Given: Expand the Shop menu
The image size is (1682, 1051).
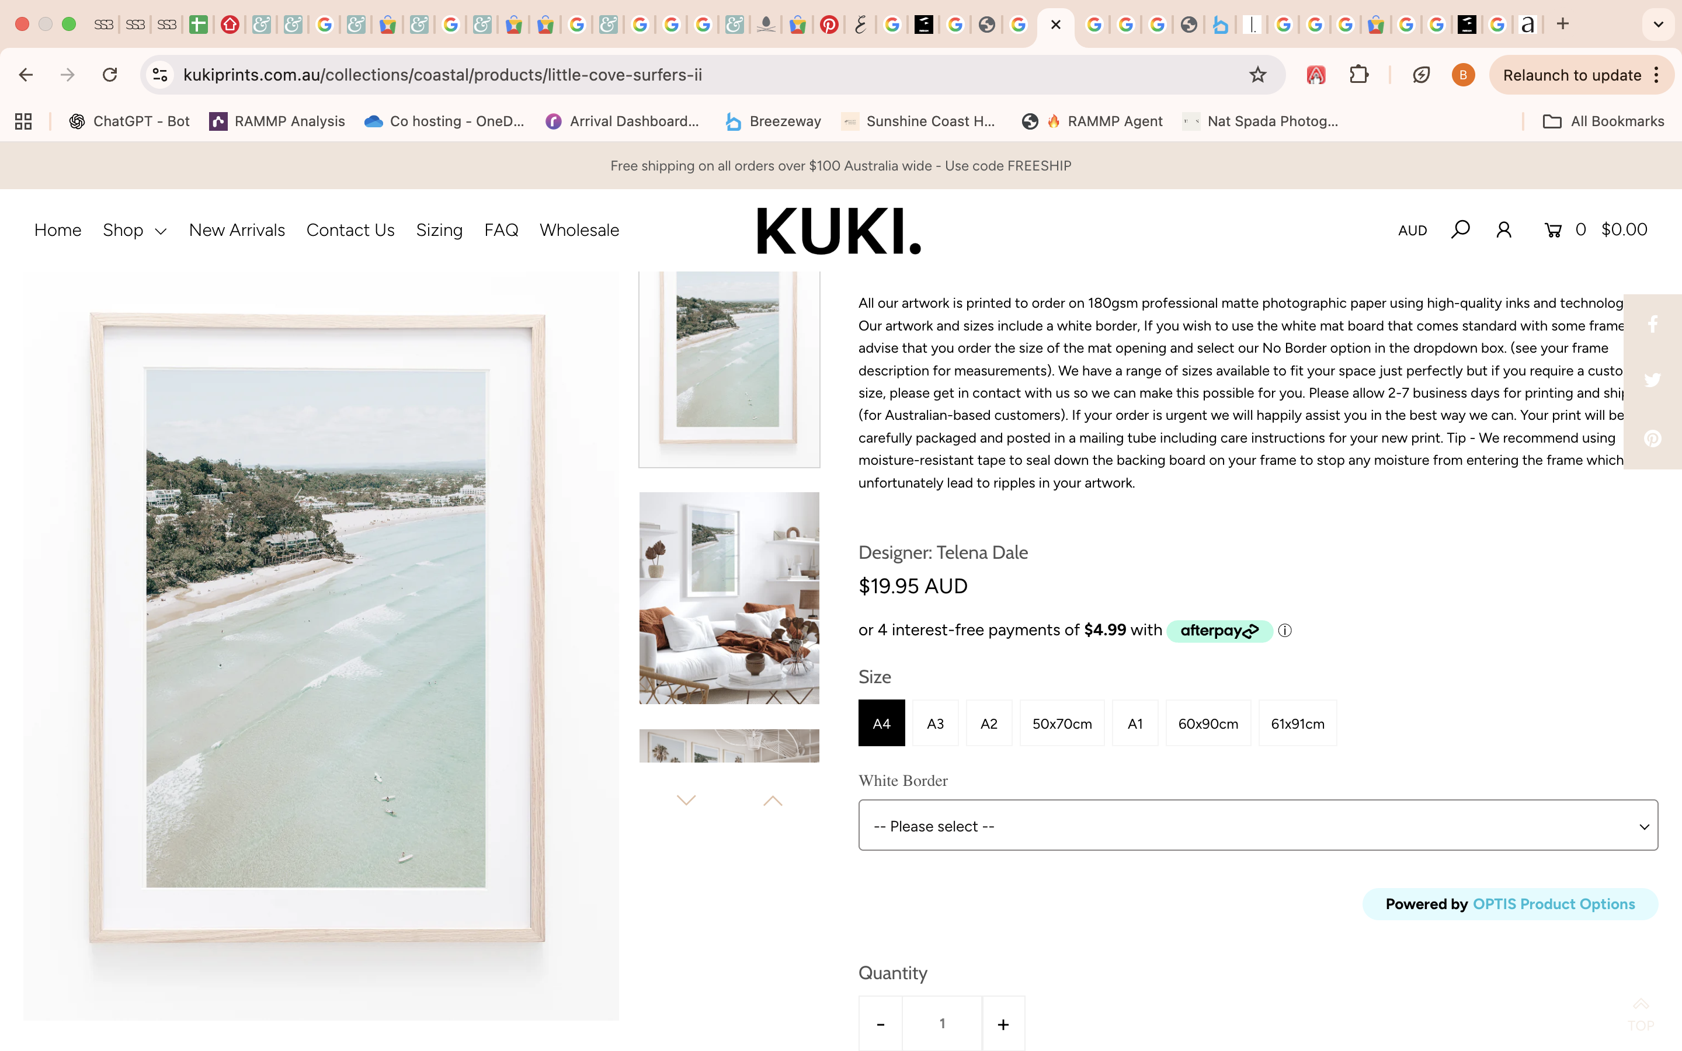Looking at the screenshot, I should [x=134, y=230].
